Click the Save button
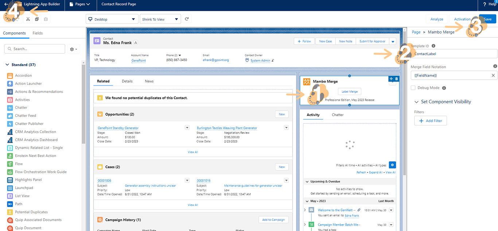 pos(487,19)
